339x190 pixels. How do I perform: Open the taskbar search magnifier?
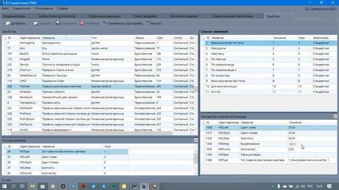pyautogui.click(x=13, y=186)
